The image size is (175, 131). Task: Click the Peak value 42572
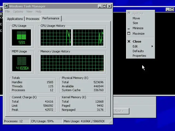(49, 110)
